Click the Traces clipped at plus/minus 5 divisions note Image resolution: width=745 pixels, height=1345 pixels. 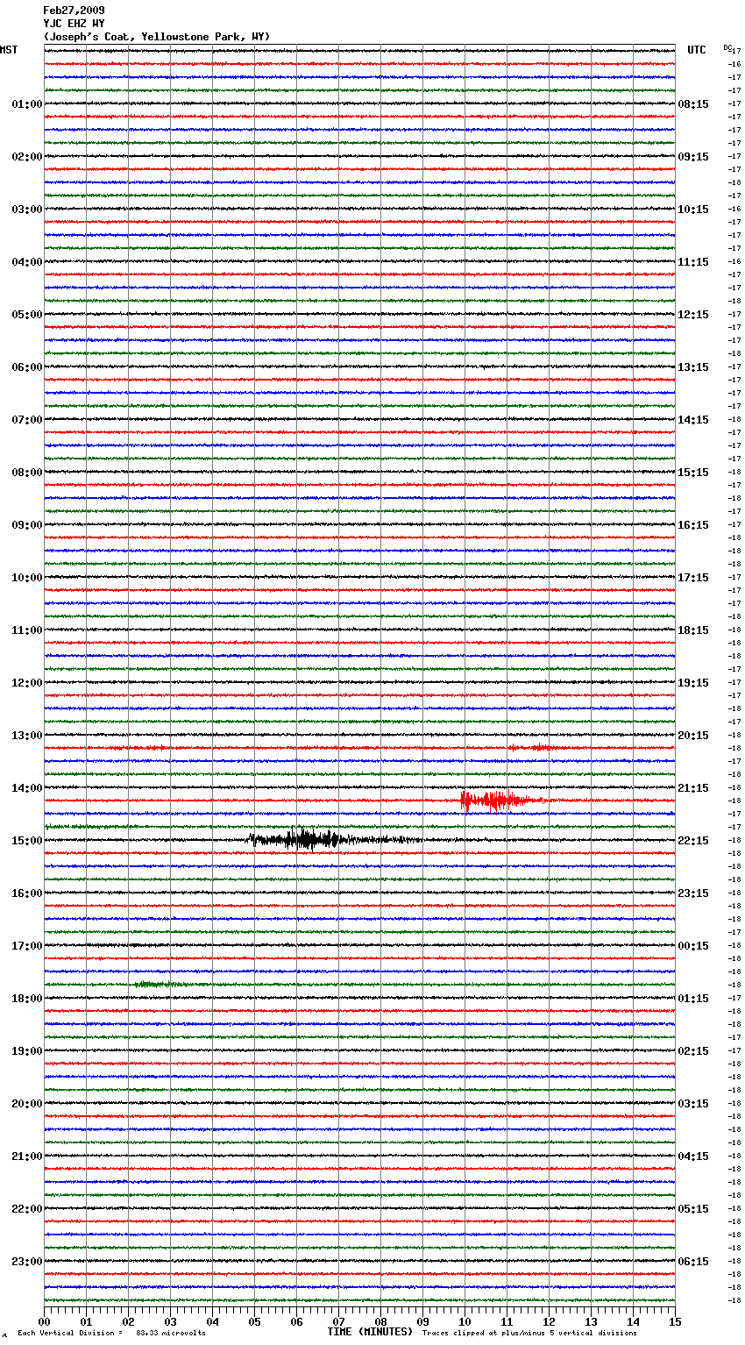(529, 1333)
